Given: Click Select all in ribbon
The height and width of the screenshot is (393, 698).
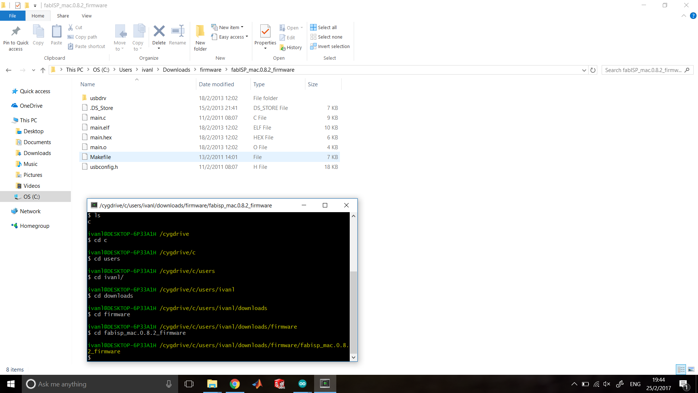Looking at the screenshot, I should click(x=324, y=27).
